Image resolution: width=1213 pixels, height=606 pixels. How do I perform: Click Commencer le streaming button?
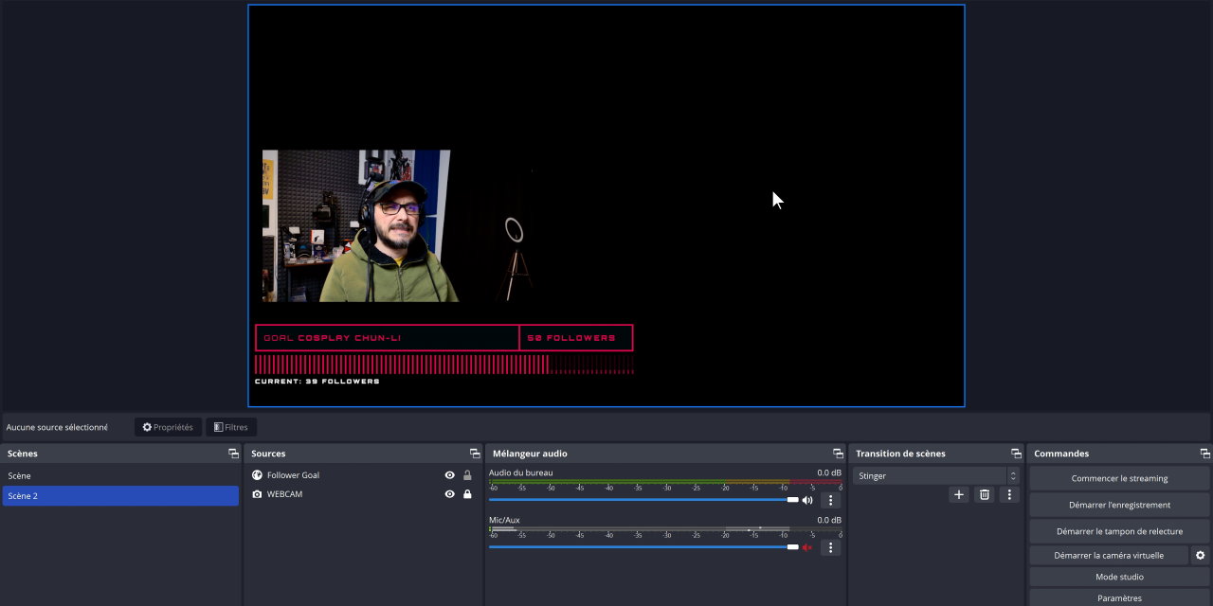pos(1119,478)
